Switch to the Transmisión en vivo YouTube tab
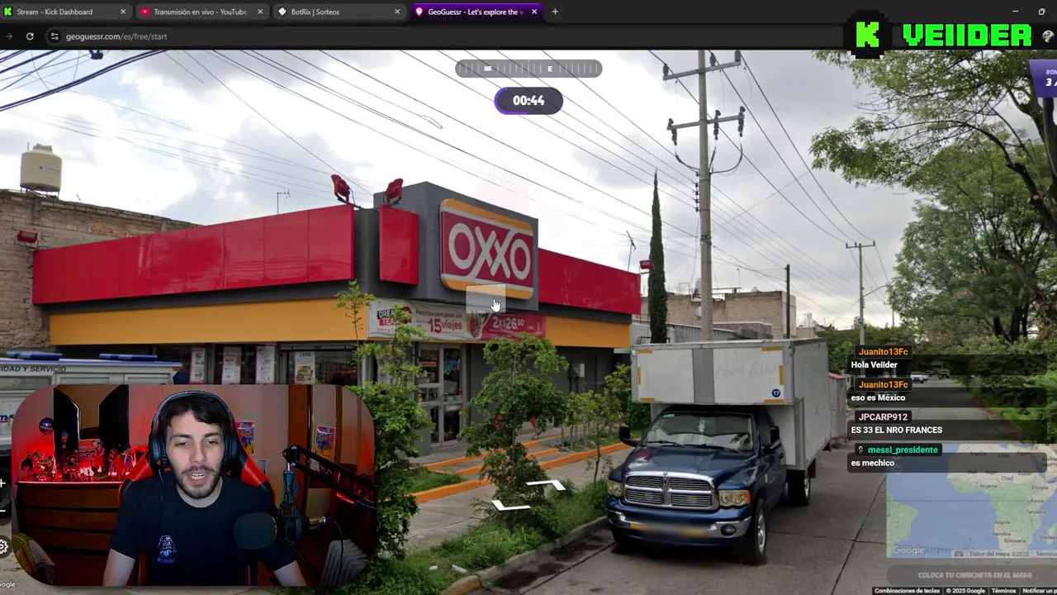Image resolution: width=1057 pixels, height=595 pixels. point(201,12)
